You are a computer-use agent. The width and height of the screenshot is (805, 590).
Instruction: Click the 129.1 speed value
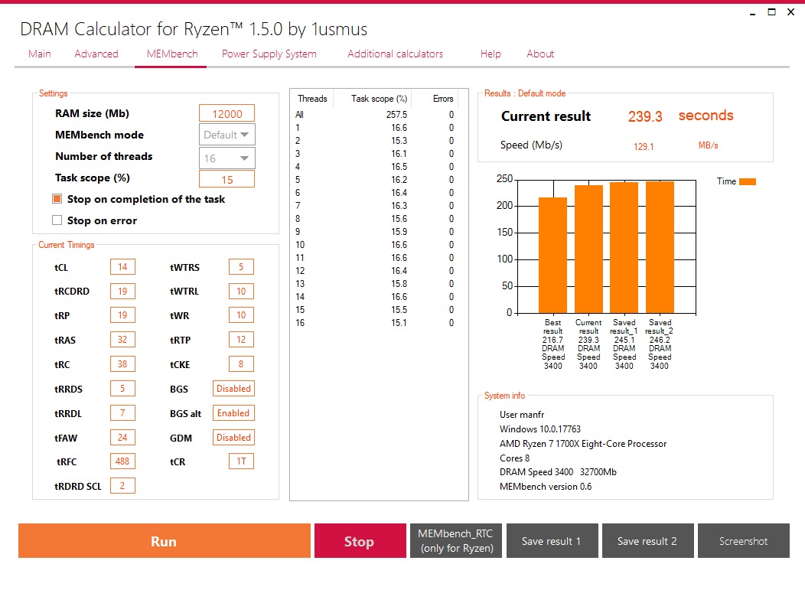click(644, 146)
